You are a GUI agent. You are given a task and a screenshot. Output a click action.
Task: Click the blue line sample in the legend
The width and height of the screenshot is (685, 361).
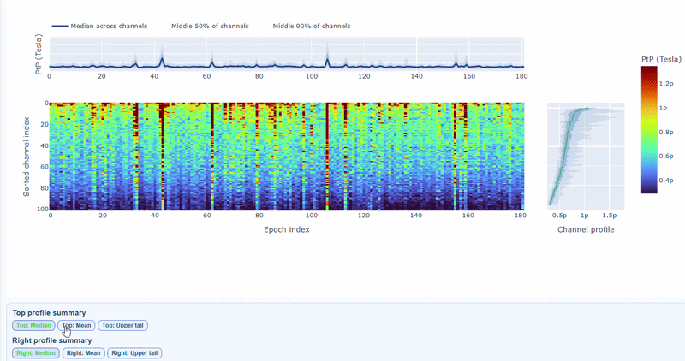[60, 26]
